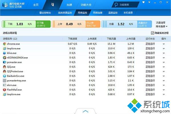Open operation dropdown for pcmaster.exe
The width and height of the screenshot is (171, 114).
click(x=164, y=62)
